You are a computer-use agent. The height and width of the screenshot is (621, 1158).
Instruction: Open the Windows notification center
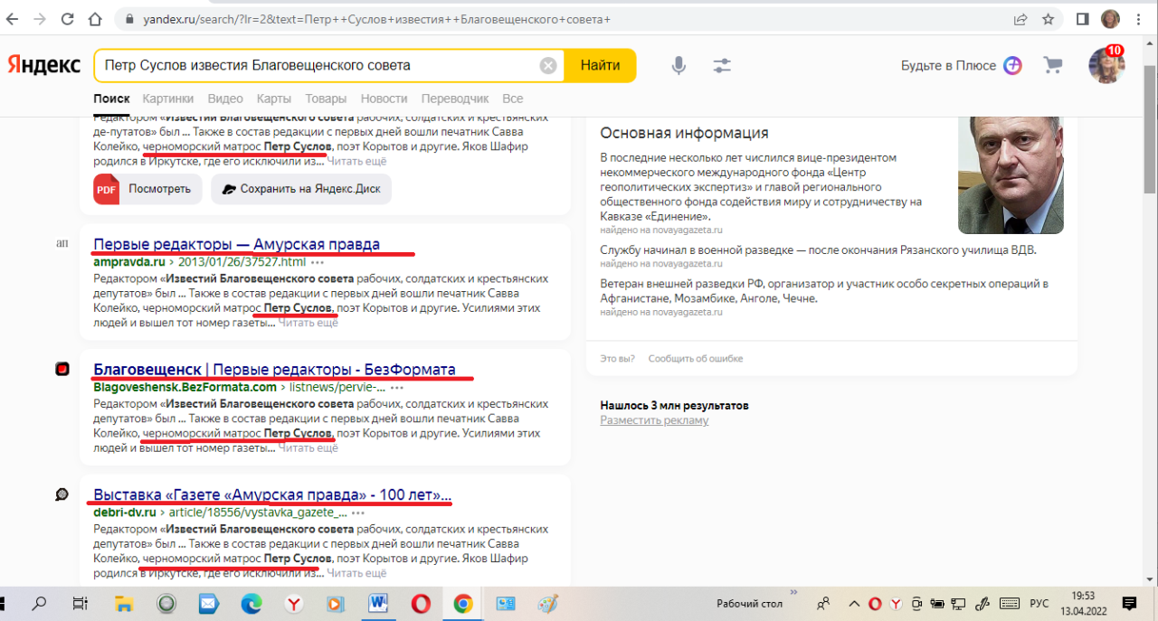[x=1129, y=604]
